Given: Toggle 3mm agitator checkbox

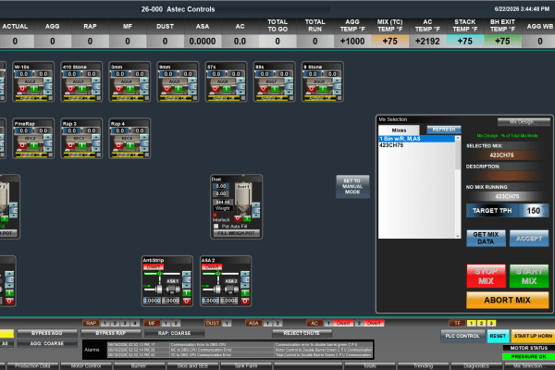Looking at the screenshot, I should 146,98.
